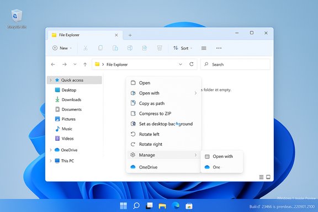This screenshot has height=212, width=318.
Task: Select Pictures in the sidebar
Action: 65,119
